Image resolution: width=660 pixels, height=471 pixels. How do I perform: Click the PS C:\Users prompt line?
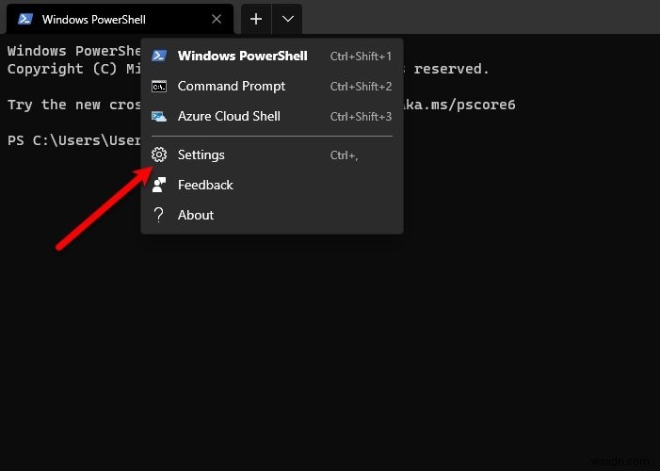point(74,140)
